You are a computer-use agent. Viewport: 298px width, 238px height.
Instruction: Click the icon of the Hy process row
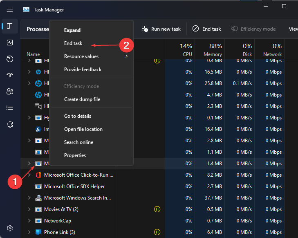pyautogui.click(x=38, y=118)
